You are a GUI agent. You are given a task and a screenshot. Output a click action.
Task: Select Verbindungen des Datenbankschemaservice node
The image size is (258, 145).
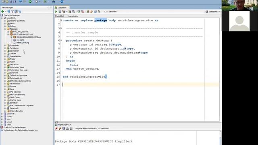[x=21, y=130]
